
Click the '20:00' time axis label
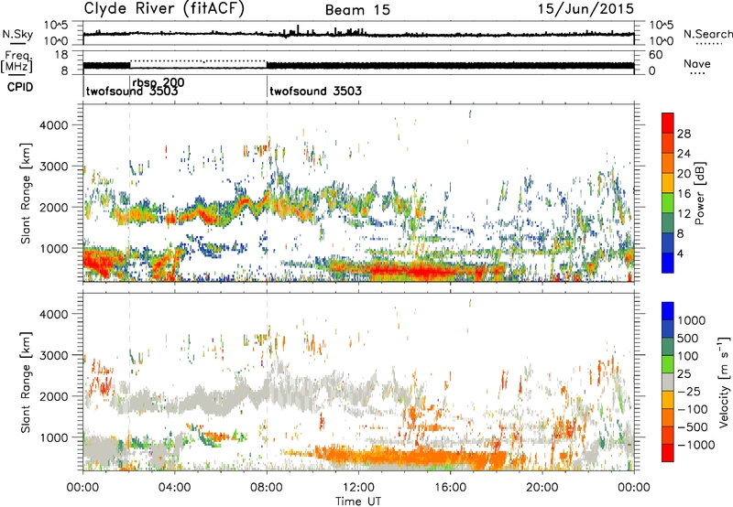tap(542, 488)
